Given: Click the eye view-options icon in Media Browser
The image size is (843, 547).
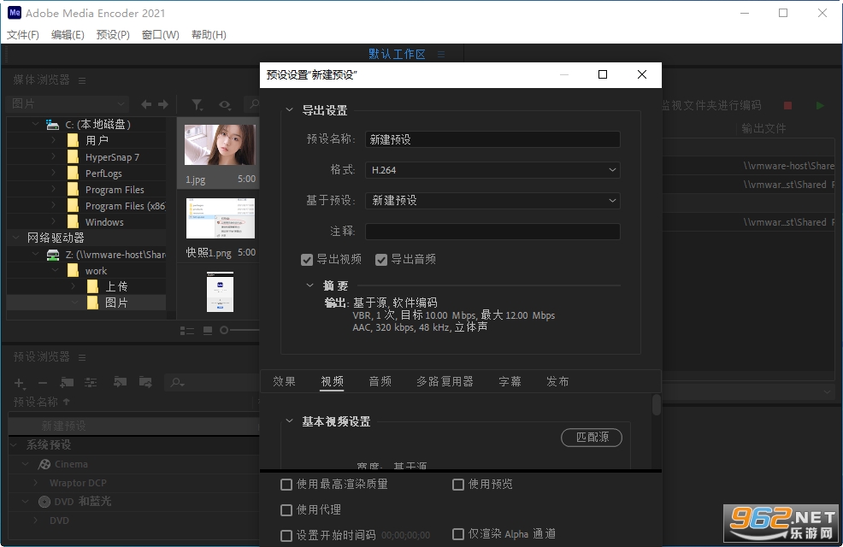Looking at the screenshot, I should point(225,105).
